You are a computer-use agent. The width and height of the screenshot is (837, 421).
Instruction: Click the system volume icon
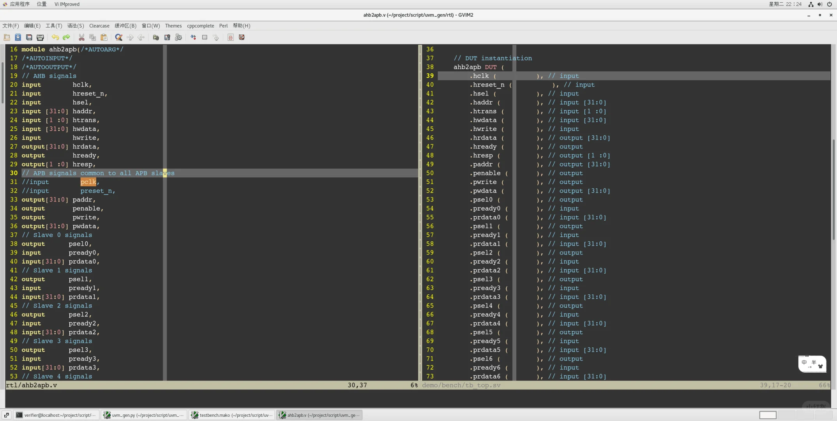click(820, 4)
